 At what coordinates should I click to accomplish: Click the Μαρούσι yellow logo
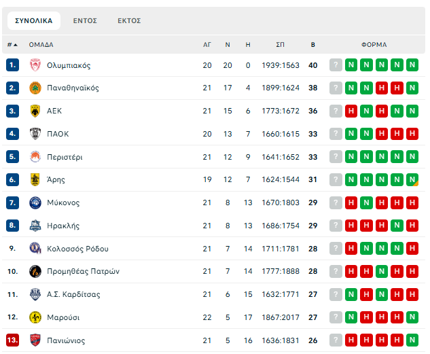click(x=35, y=317)
